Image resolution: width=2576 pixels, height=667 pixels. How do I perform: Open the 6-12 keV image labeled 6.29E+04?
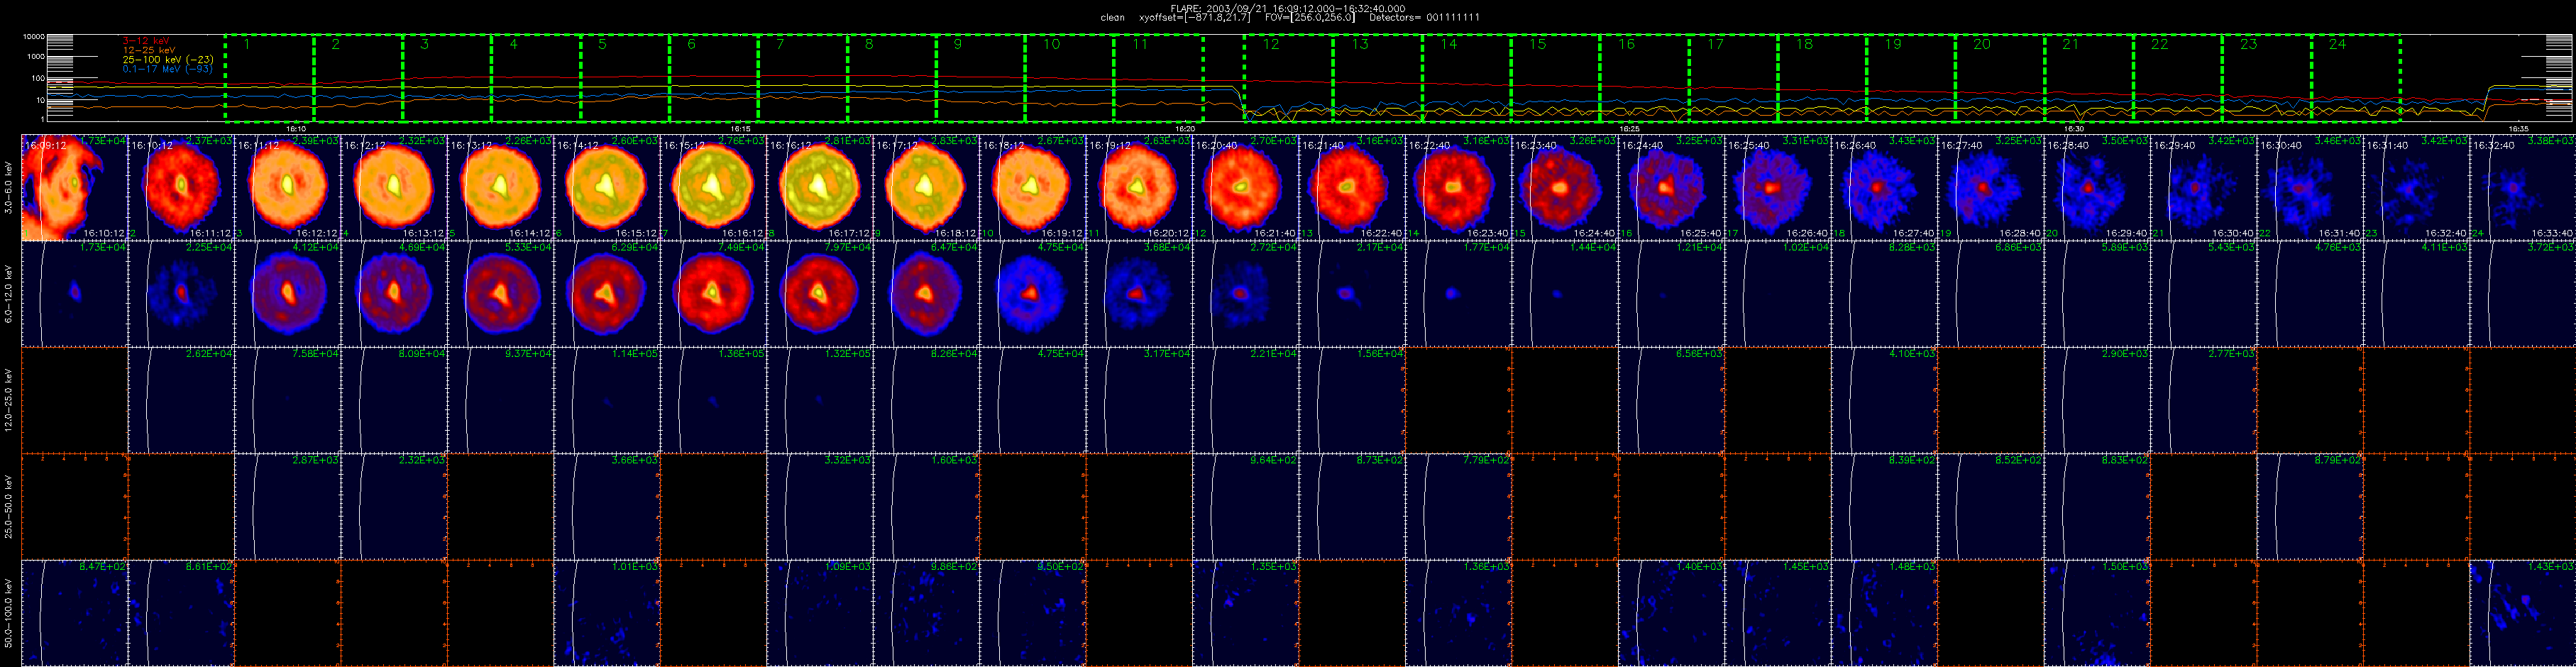[x=608, y=294]
